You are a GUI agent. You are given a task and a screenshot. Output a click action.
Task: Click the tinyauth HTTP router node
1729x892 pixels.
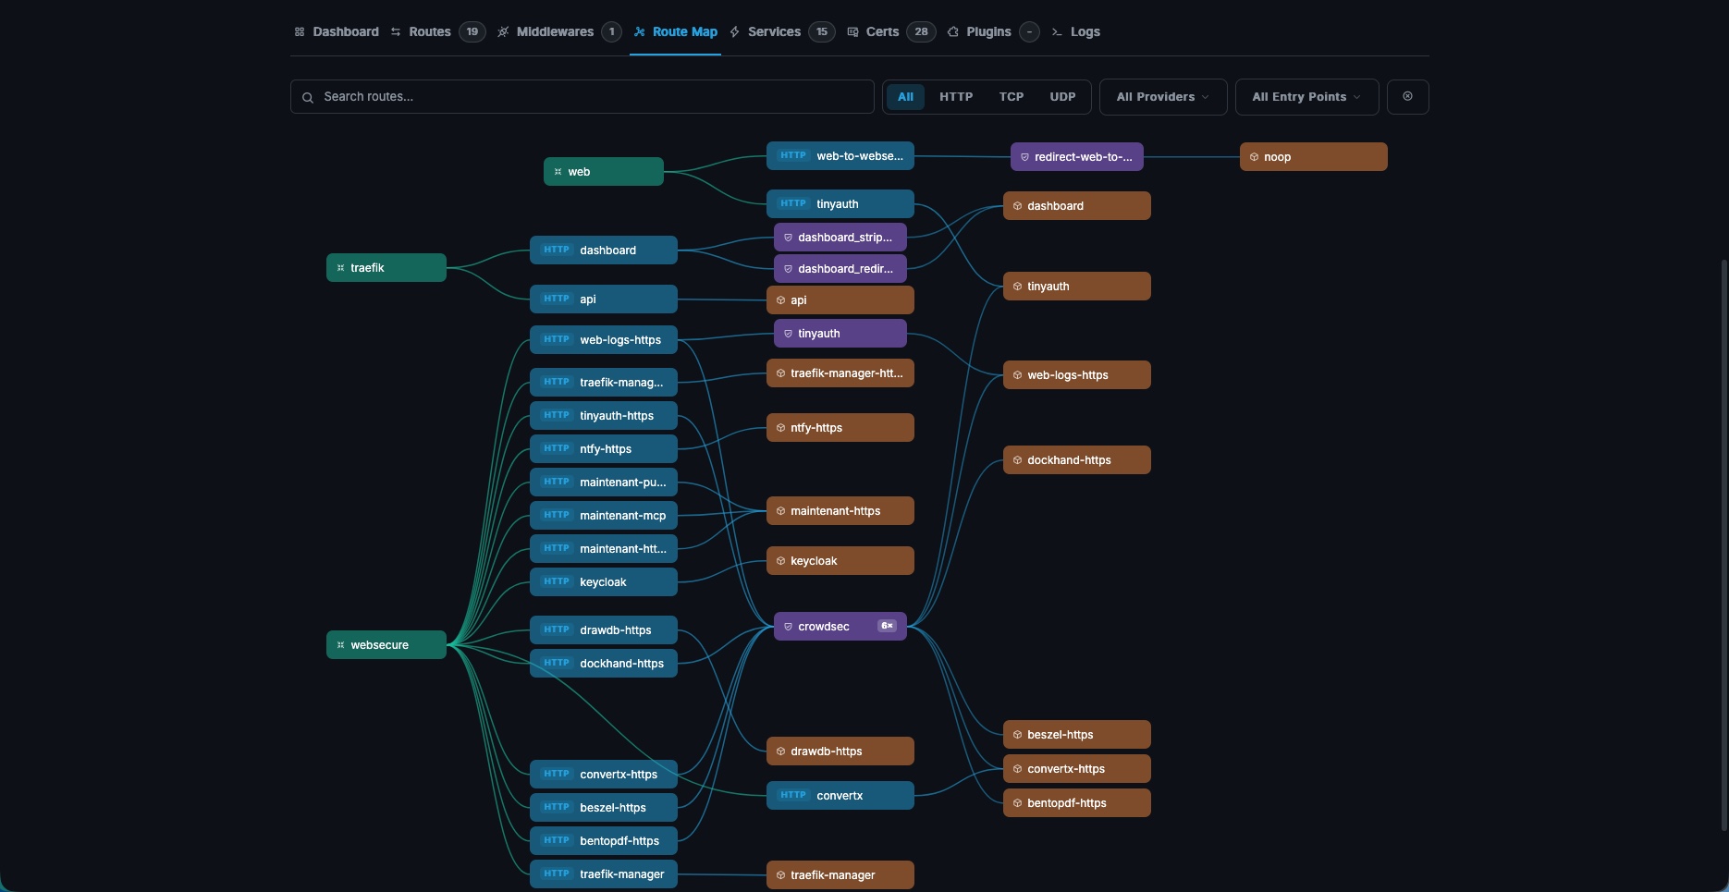coord(840,203)
